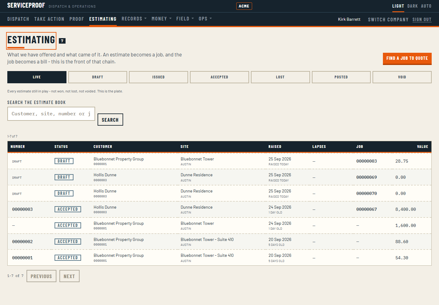Image resolution: width=439 pixels, height=305 pixels.
Task: Open estimate number 00000002
Action: [22, 242]
